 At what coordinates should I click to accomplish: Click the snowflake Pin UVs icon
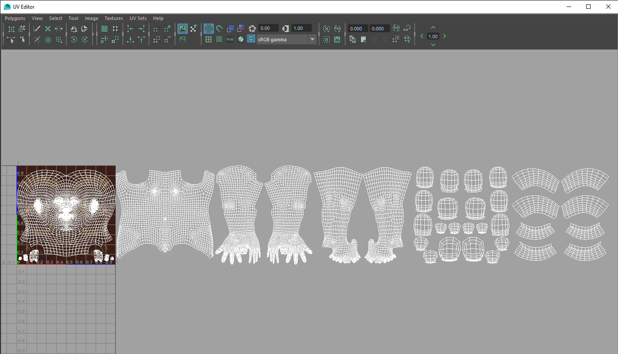pos(48,40)
